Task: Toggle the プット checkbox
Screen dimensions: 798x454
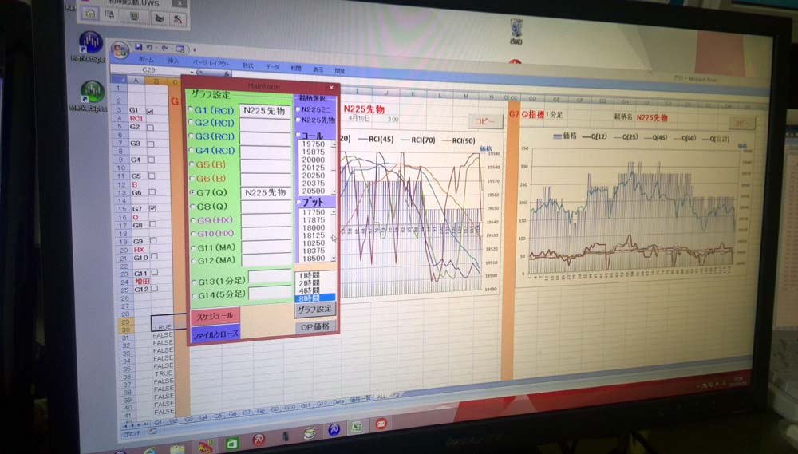Action: click(299, 202)
